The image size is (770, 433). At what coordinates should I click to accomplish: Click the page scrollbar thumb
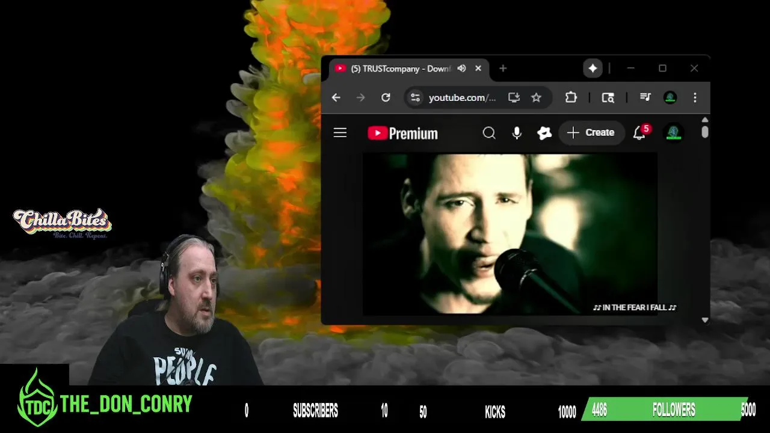pyautogui.click(x=705, y=132)
